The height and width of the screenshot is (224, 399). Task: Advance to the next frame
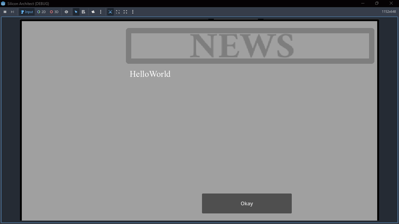12,12
